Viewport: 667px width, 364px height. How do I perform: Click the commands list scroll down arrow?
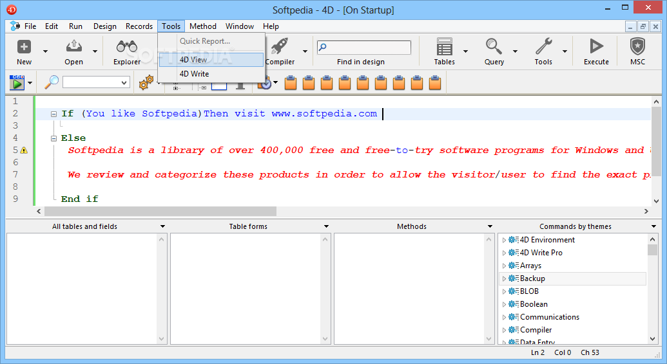(653, 339)
